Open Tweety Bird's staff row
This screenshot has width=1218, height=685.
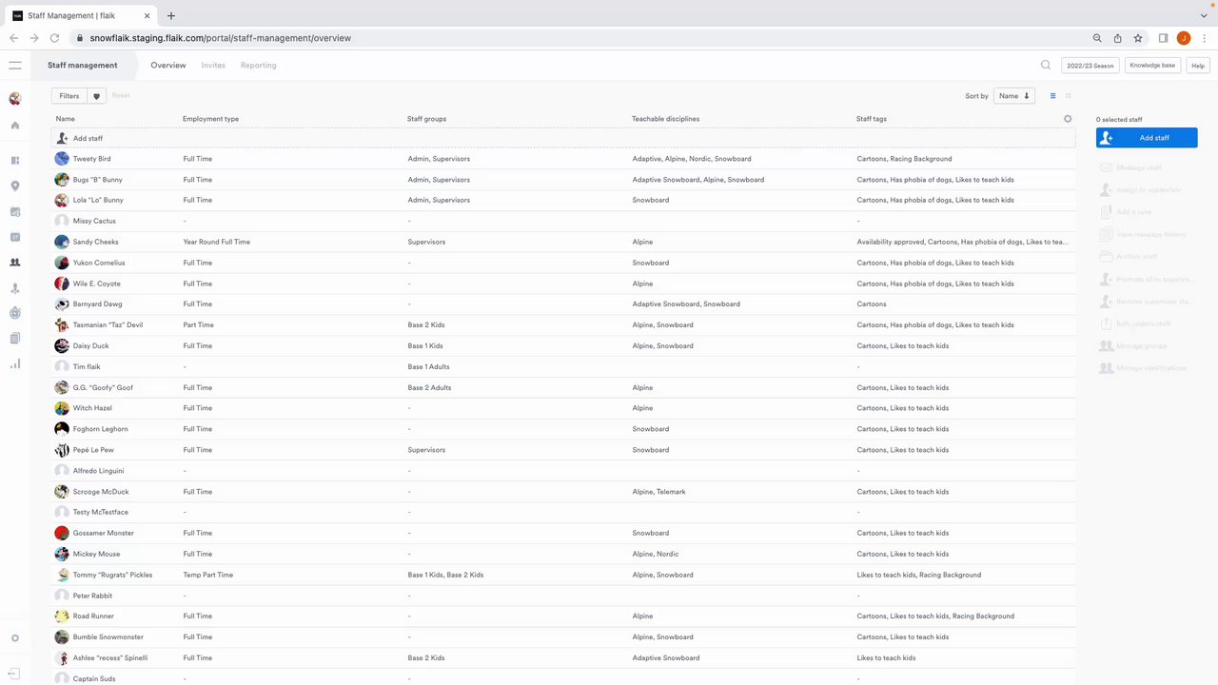[x=91, y=159]
